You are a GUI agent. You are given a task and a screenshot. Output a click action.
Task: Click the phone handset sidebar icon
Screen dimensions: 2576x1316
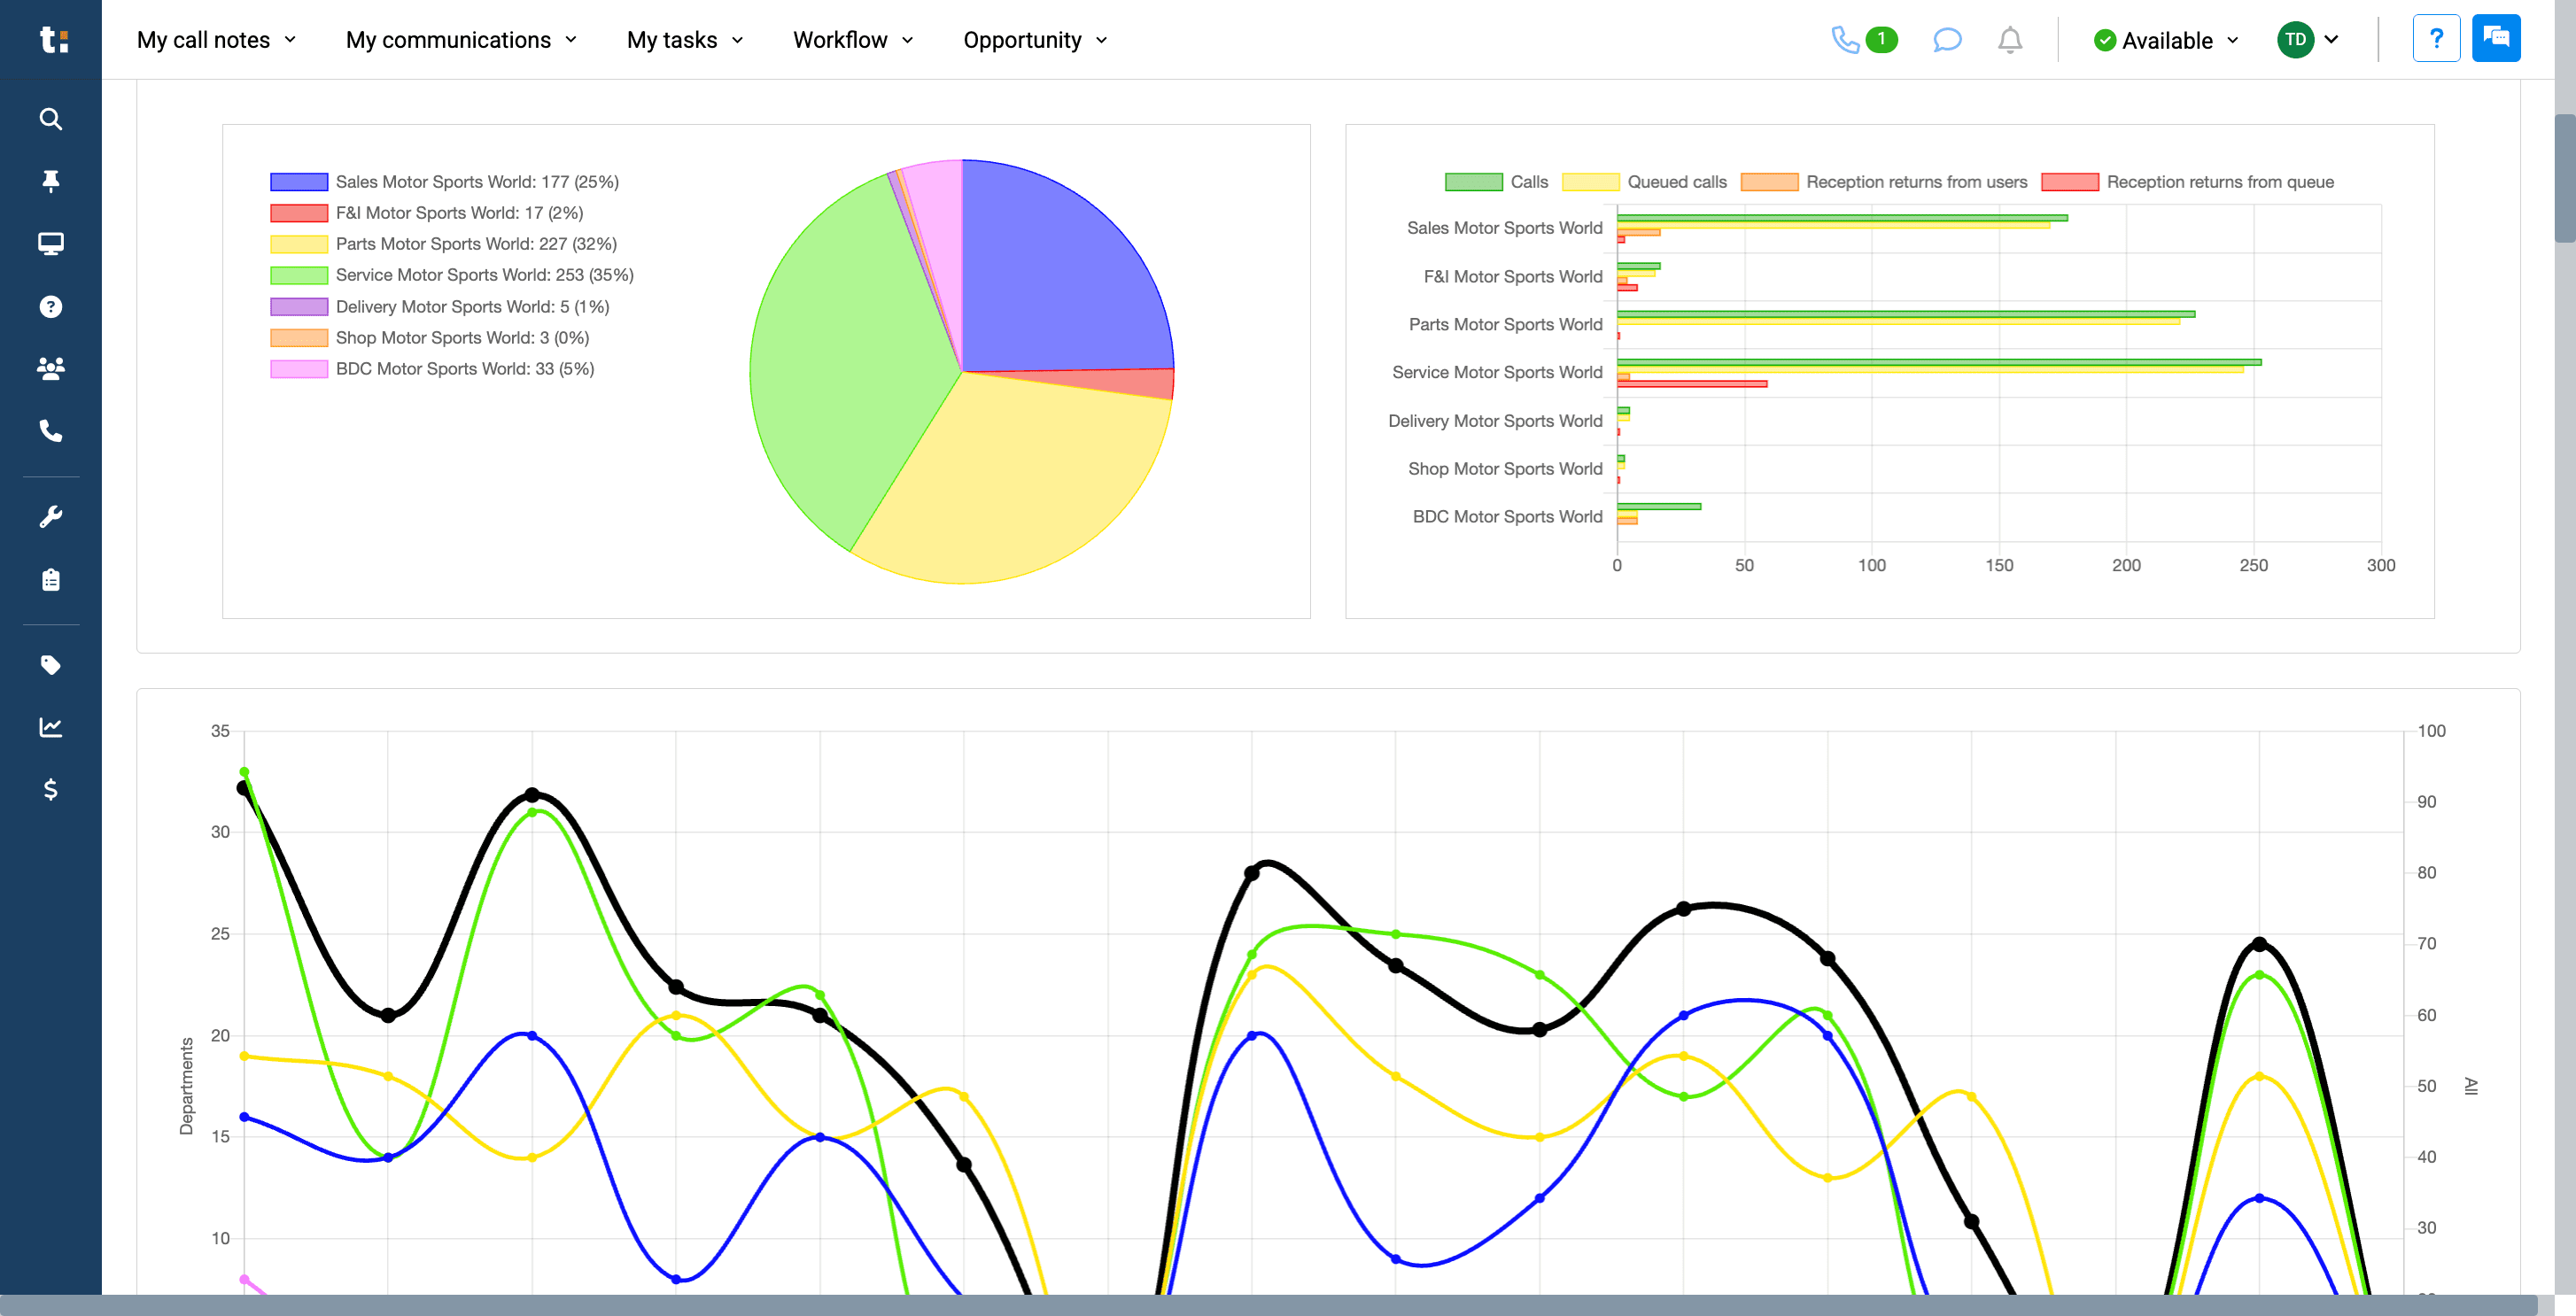pyautogui.click(x=51, y=431)
